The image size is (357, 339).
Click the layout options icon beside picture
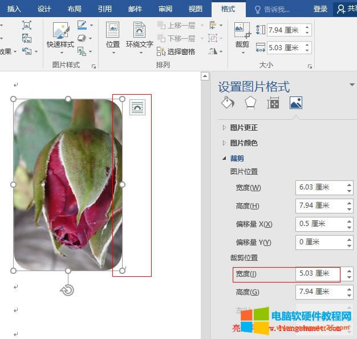(x=137, y=107)
